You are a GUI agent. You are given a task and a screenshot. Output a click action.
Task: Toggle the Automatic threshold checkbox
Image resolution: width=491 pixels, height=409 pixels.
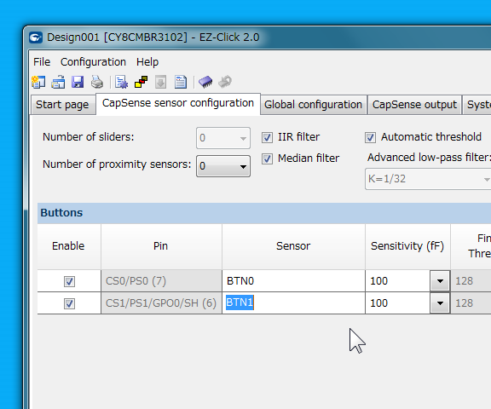point(370,138)
